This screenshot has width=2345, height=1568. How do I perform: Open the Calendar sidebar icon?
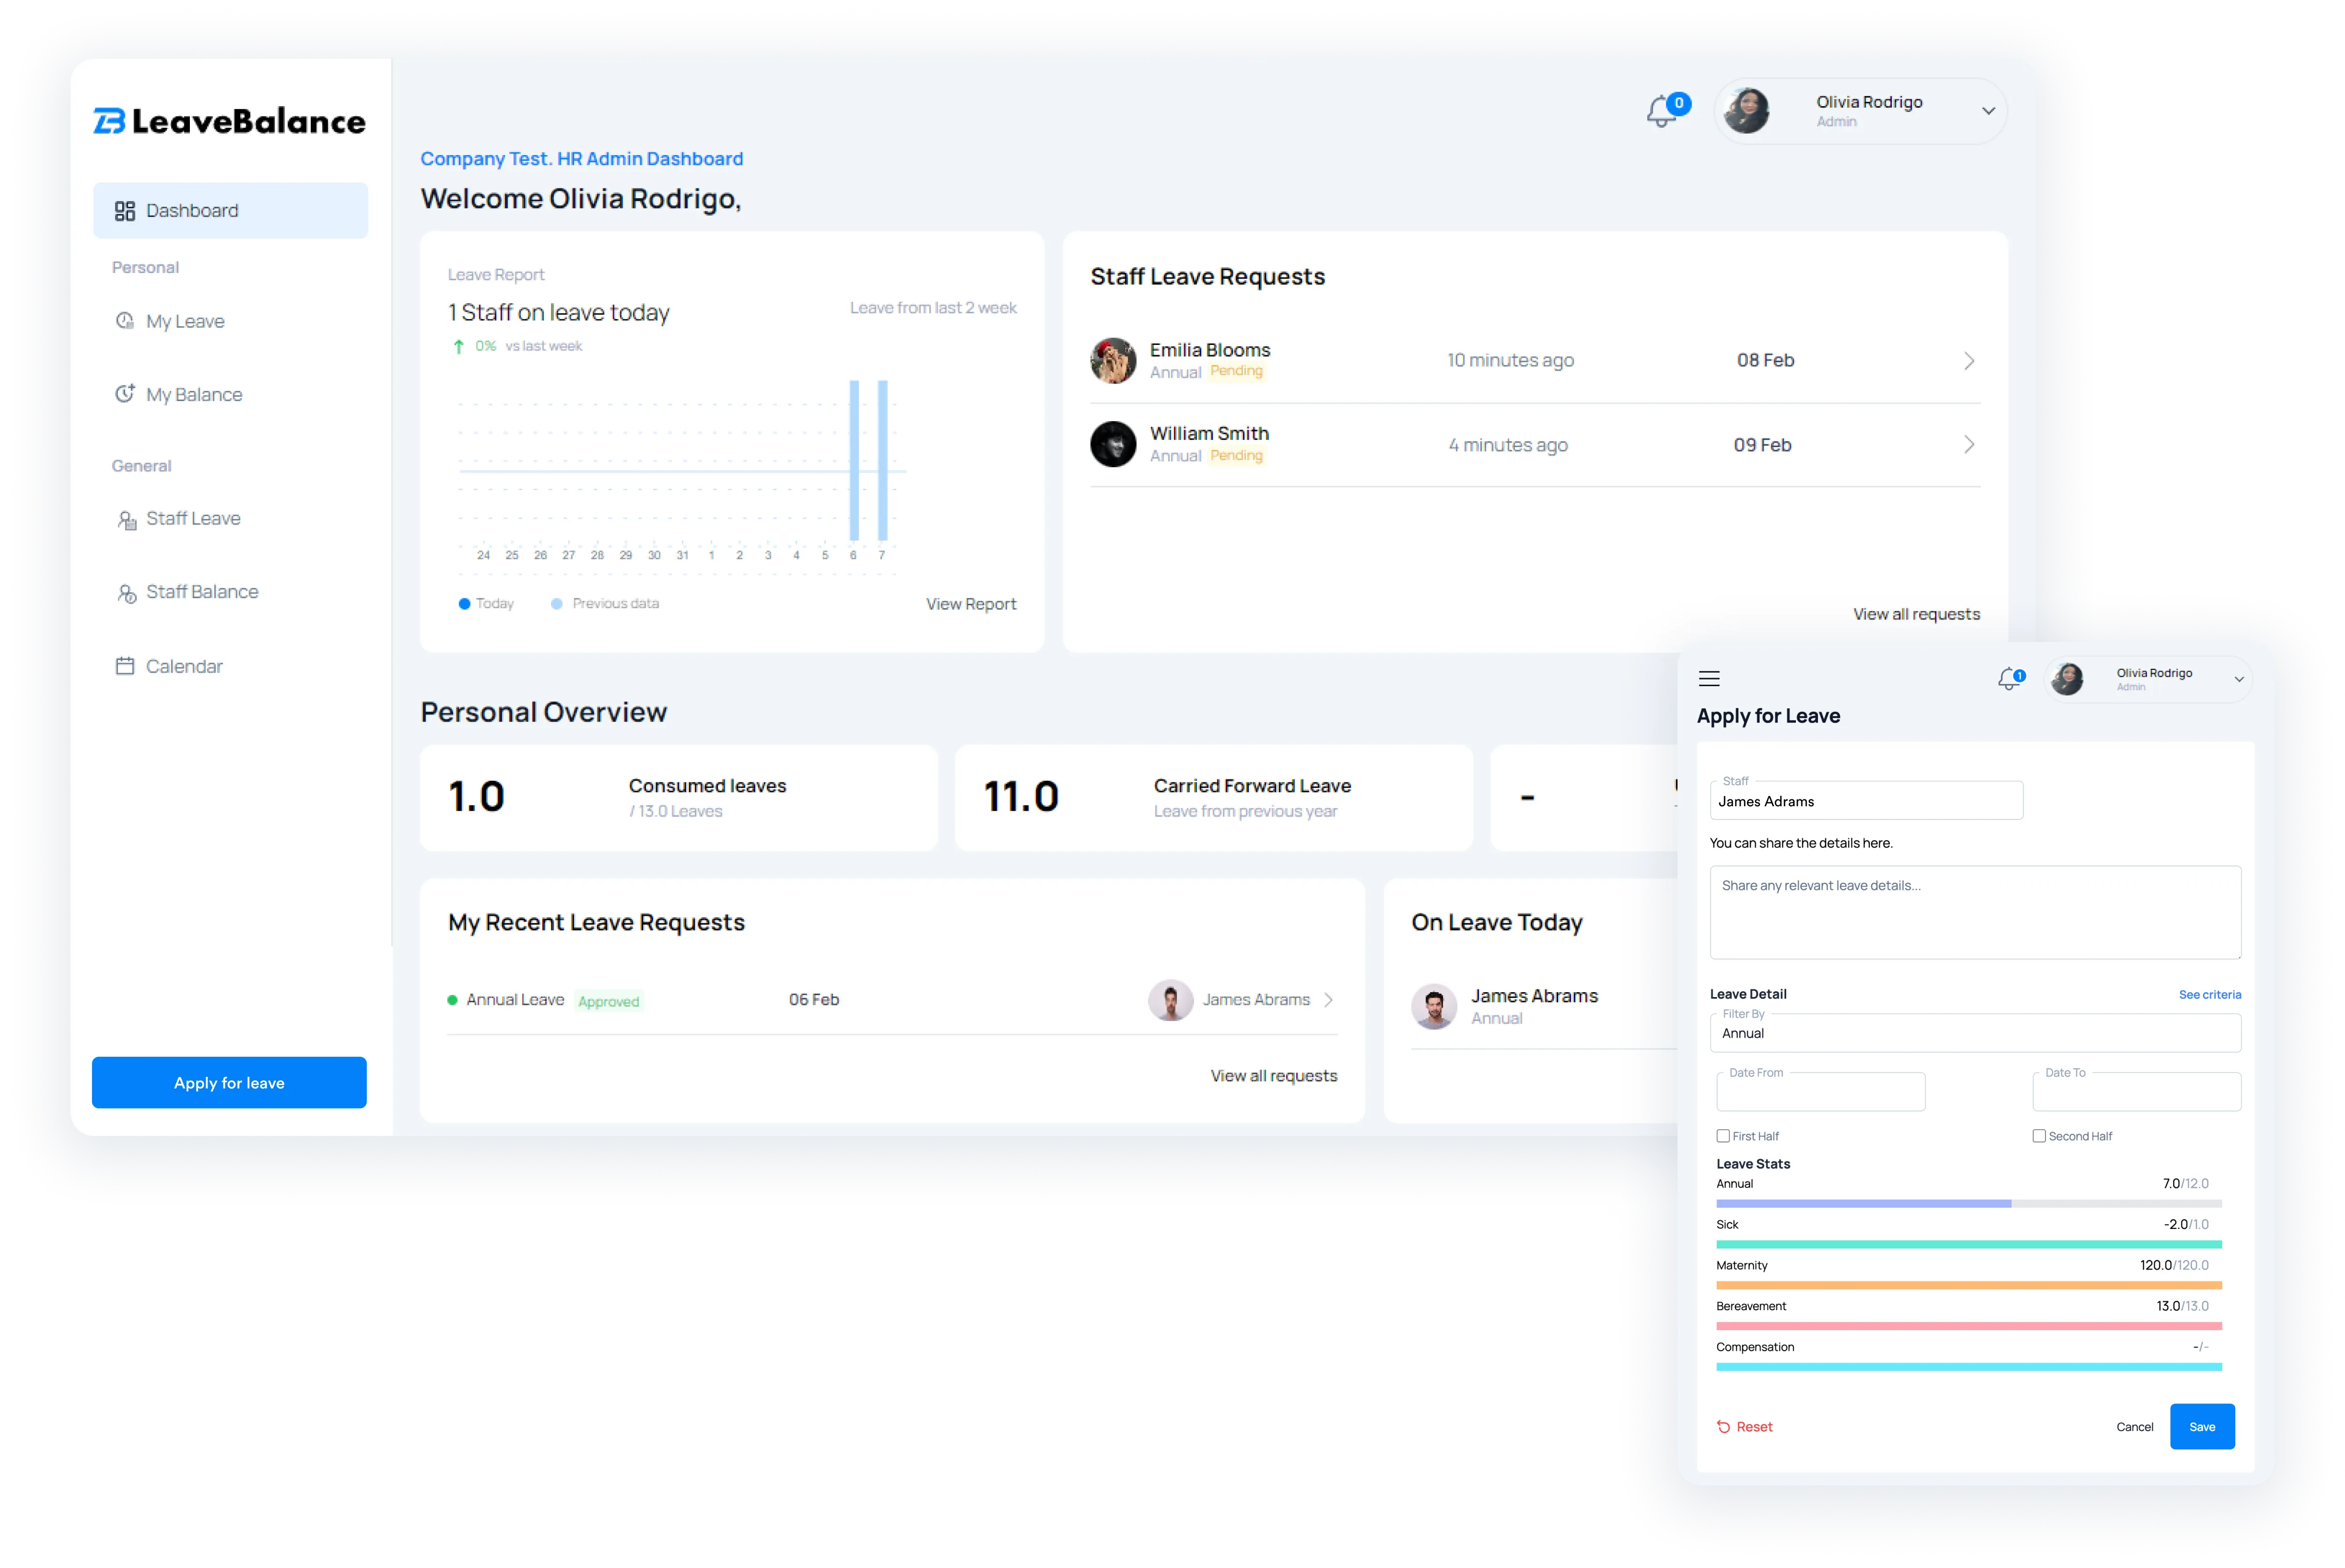125,665
